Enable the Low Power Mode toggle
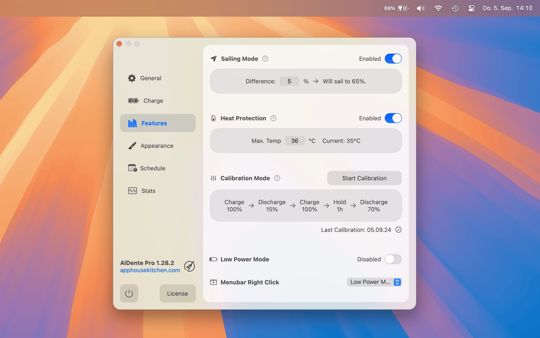Viewport: 540px width, 338px height. [x=393, y=259]
